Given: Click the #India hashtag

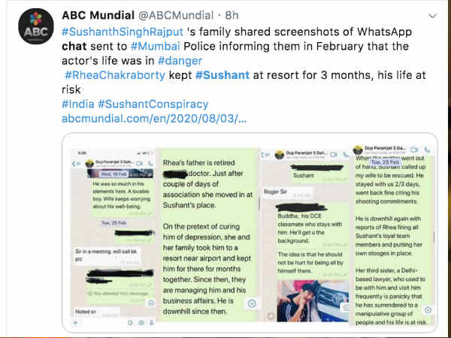Looking at the screenshot, I should click(x=79, y=104).
